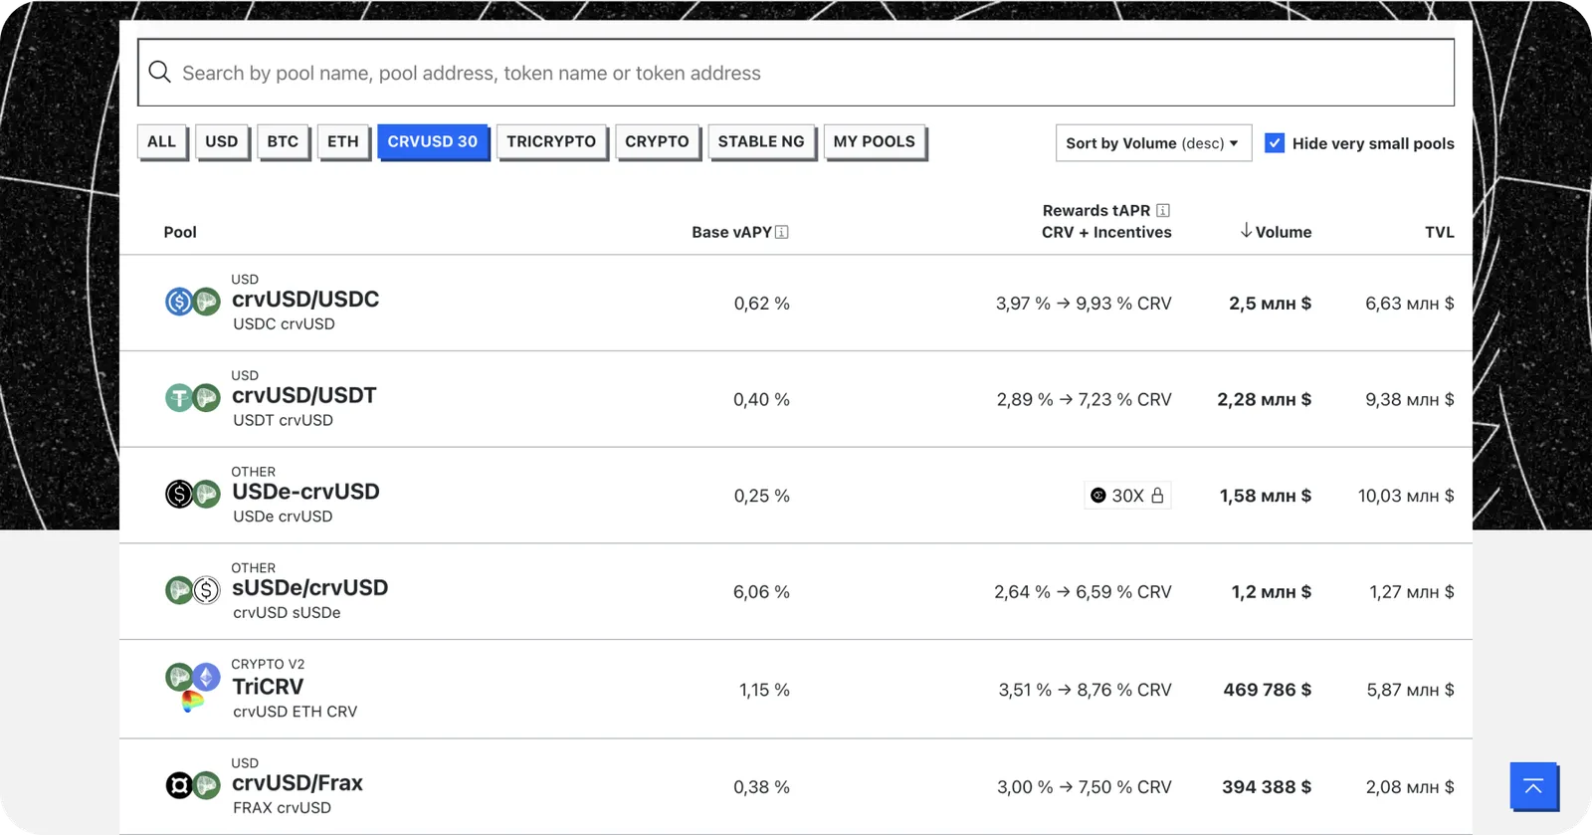Click the crvUSD/Frax pool token icons
The width and height of the screenshot is (1592, 835).
[x=192, y=785]
